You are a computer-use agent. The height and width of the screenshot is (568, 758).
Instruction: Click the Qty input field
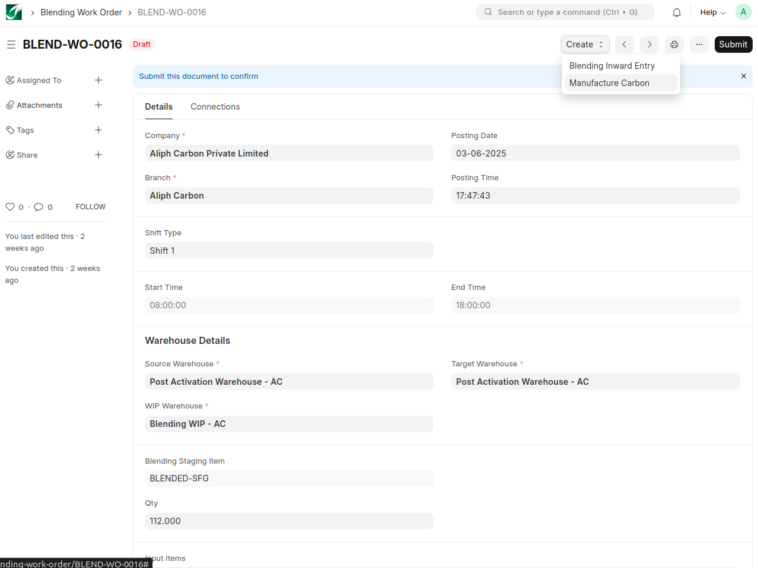(289, 521)
